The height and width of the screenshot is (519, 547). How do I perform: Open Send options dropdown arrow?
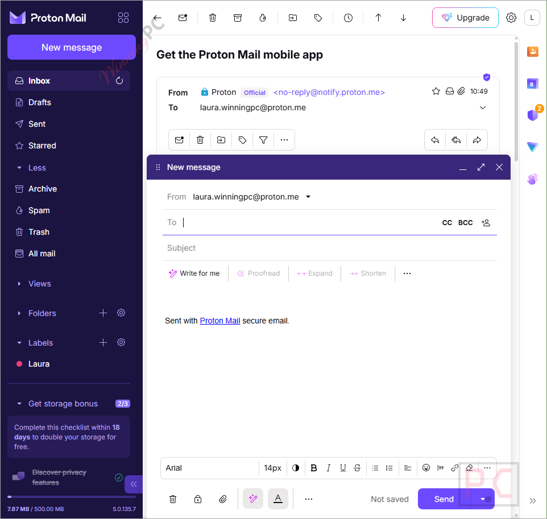pos(483,499)
